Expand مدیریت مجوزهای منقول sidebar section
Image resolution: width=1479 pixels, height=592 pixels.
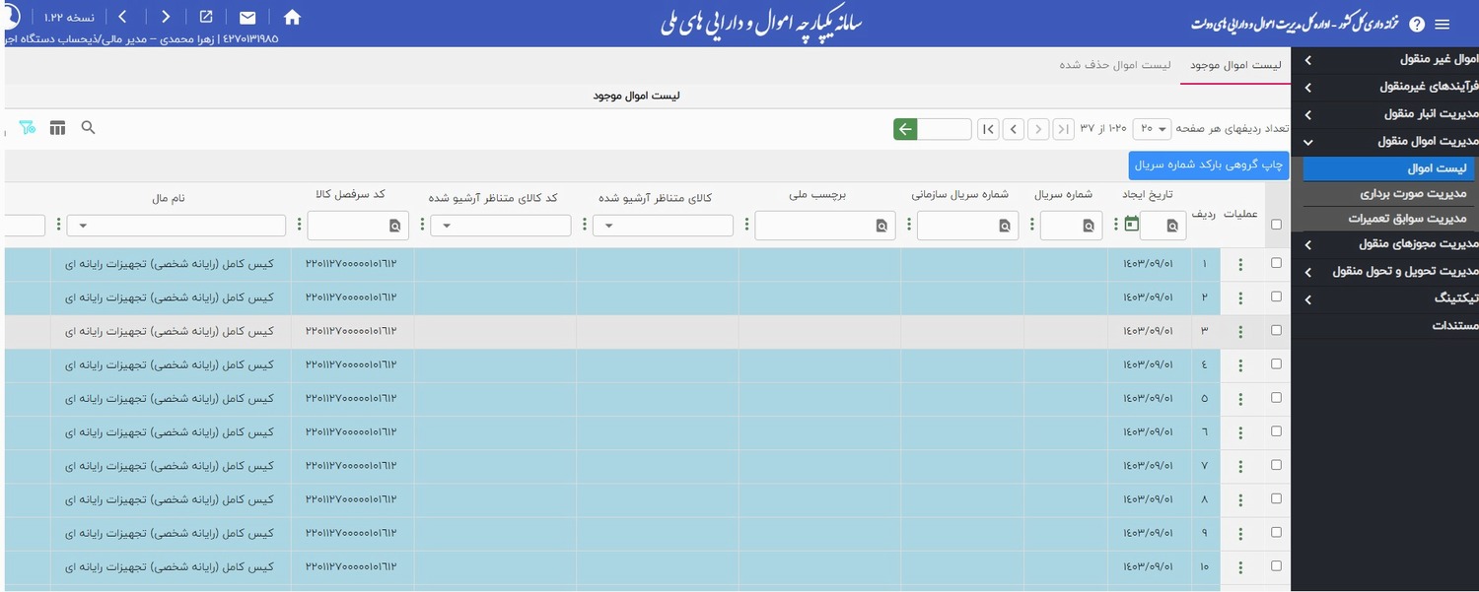click(1384, 243)
